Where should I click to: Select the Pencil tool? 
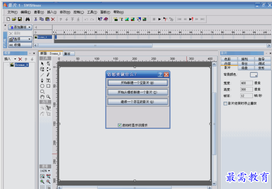(x=48, y=75)
